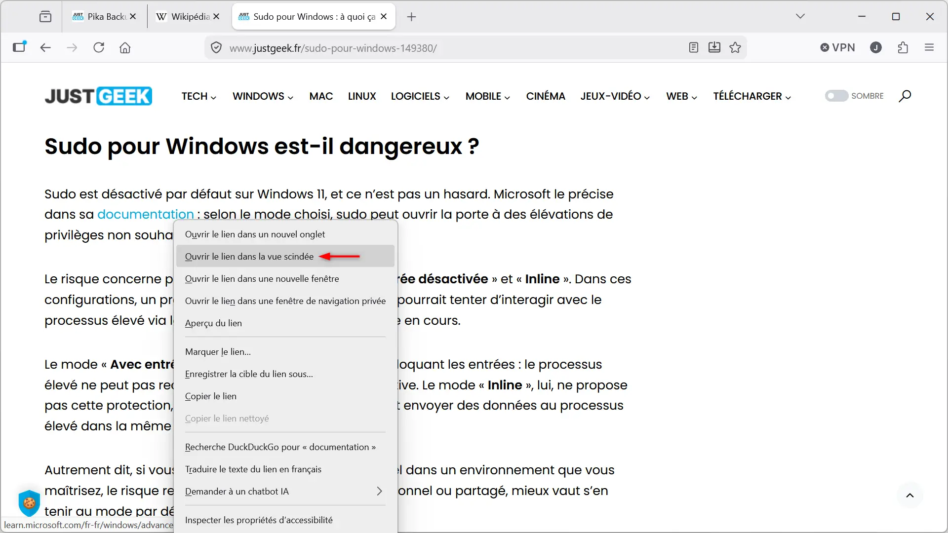Toggle the sidebar icon in toolbar
Image resolution: width=948 pixels, height=533 pixels.
[19, 47]
